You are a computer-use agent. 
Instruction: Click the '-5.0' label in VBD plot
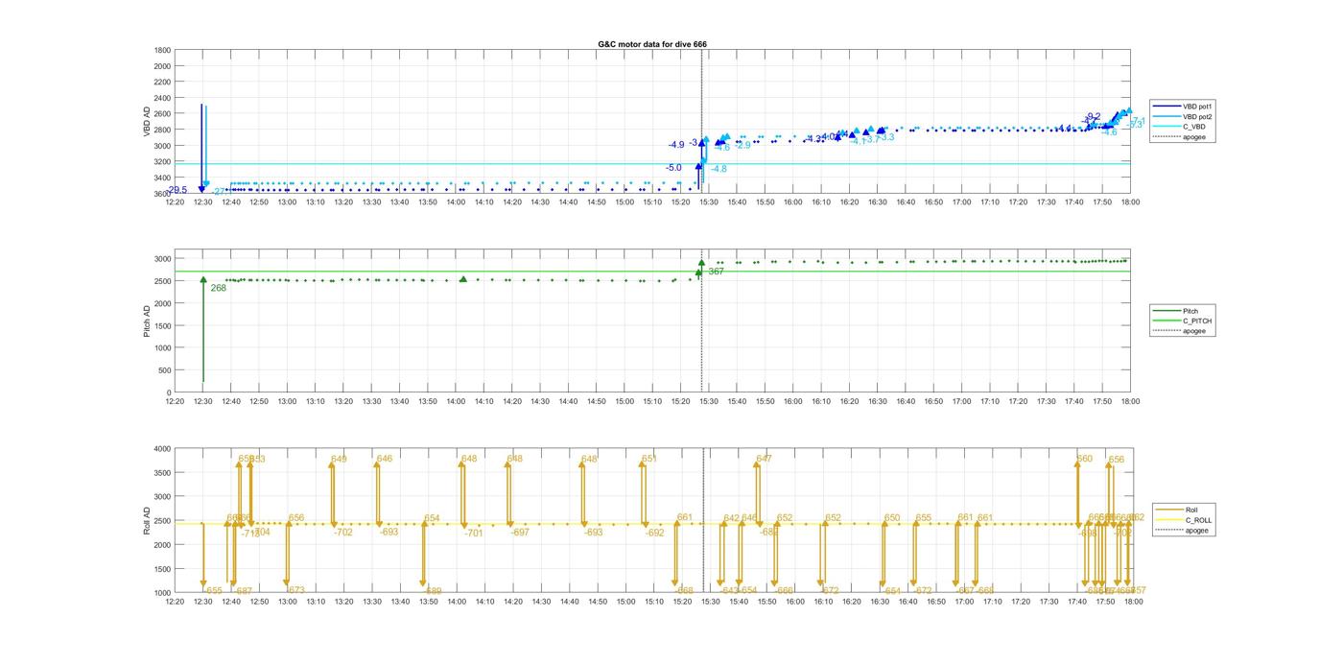click(x=673, y=168)
